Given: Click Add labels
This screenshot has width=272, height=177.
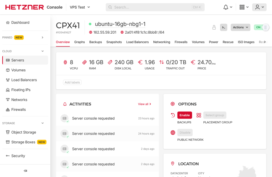Looking at the screenshot, I should (72, 83).
